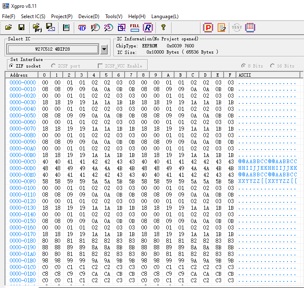Image resolution: width=304 pixels, height=288 pixels.
Task: Open the File(F) menu
Action: (9, 16)
